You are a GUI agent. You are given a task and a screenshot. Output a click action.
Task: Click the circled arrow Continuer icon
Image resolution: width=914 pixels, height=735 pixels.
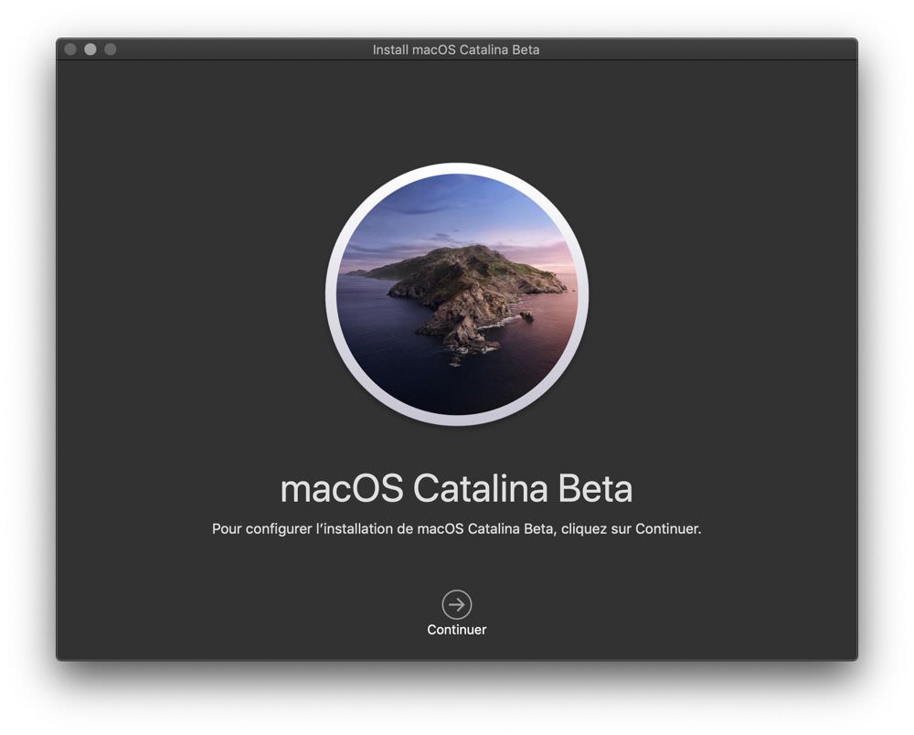click(456, 604)
